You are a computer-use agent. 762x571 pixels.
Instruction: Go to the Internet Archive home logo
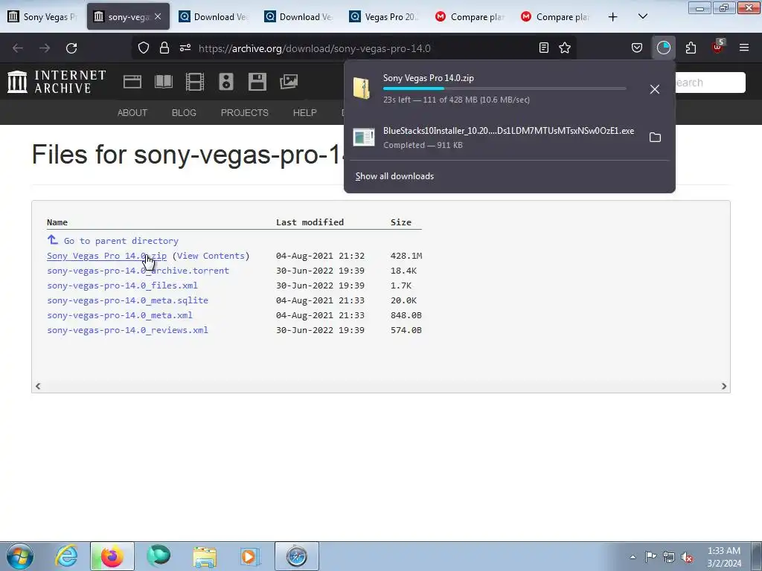57,82
